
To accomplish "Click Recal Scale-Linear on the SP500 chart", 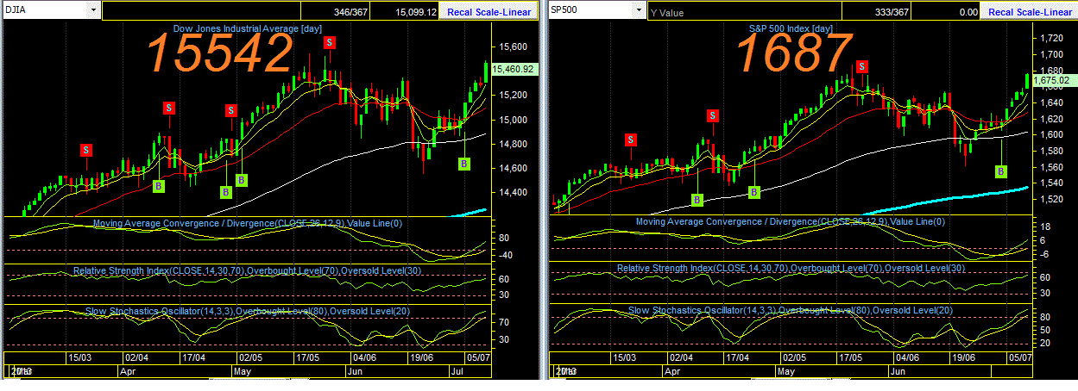I will [1028, 12].
